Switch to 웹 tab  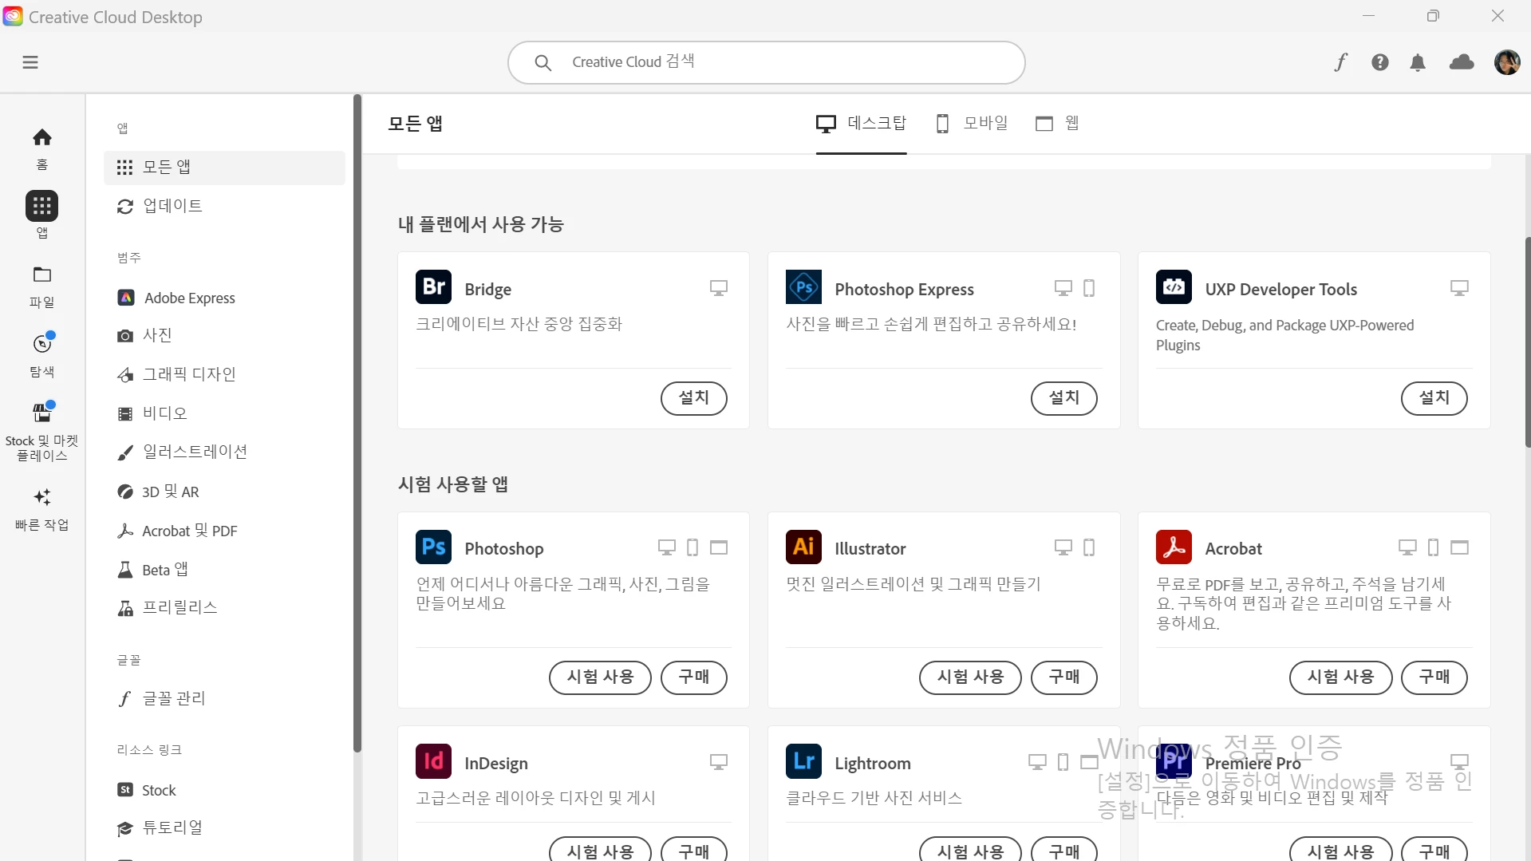pyautogui.click(x=1058, y=124)
